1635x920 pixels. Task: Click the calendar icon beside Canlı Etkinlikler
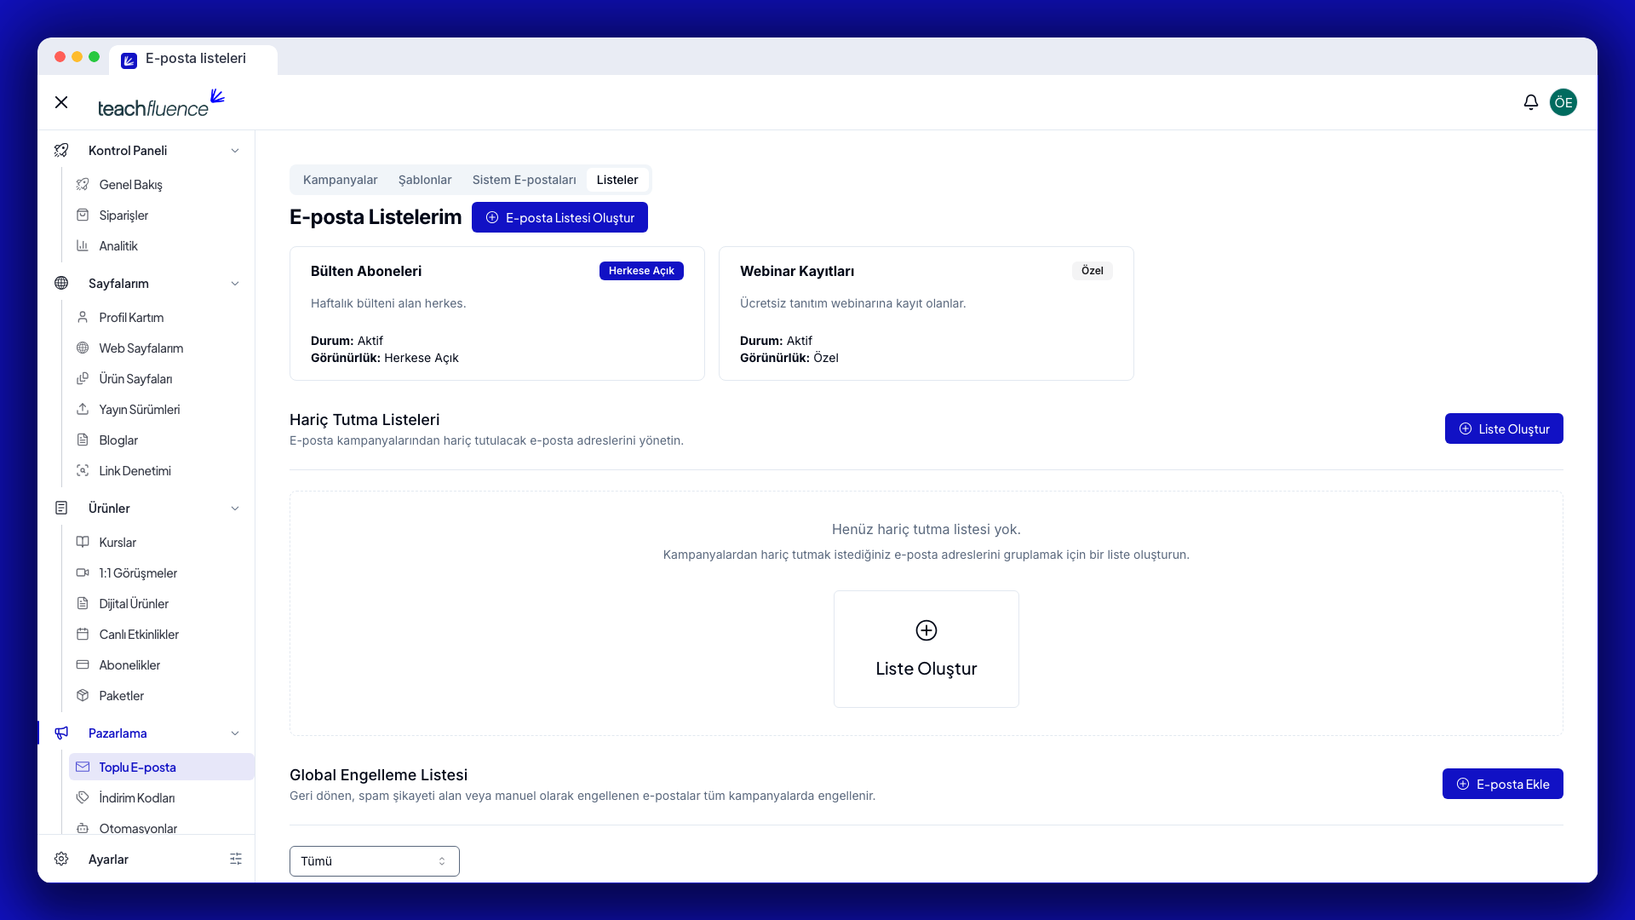[x=83, y=635]
